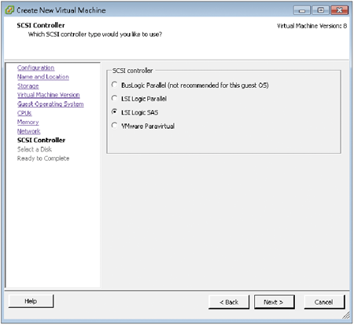354x325 pixels.
Task: Go back to the Memory step
Action: 28,122
